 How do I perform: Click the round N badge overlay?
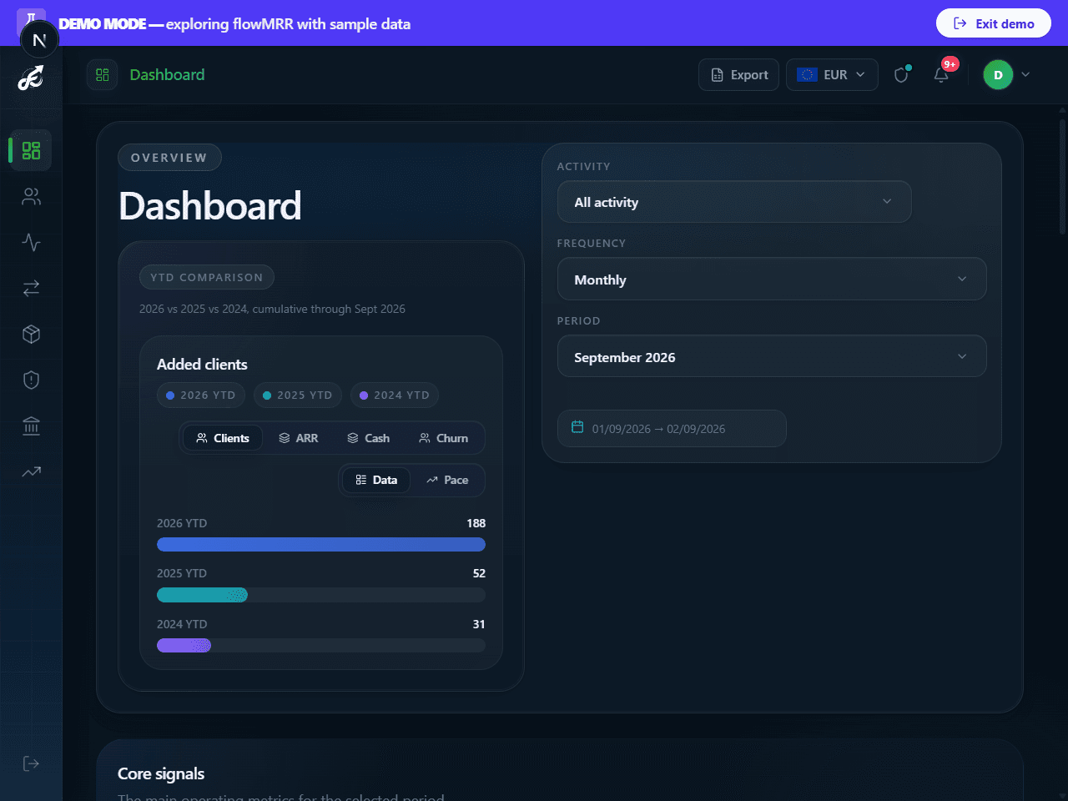[39, 40]
